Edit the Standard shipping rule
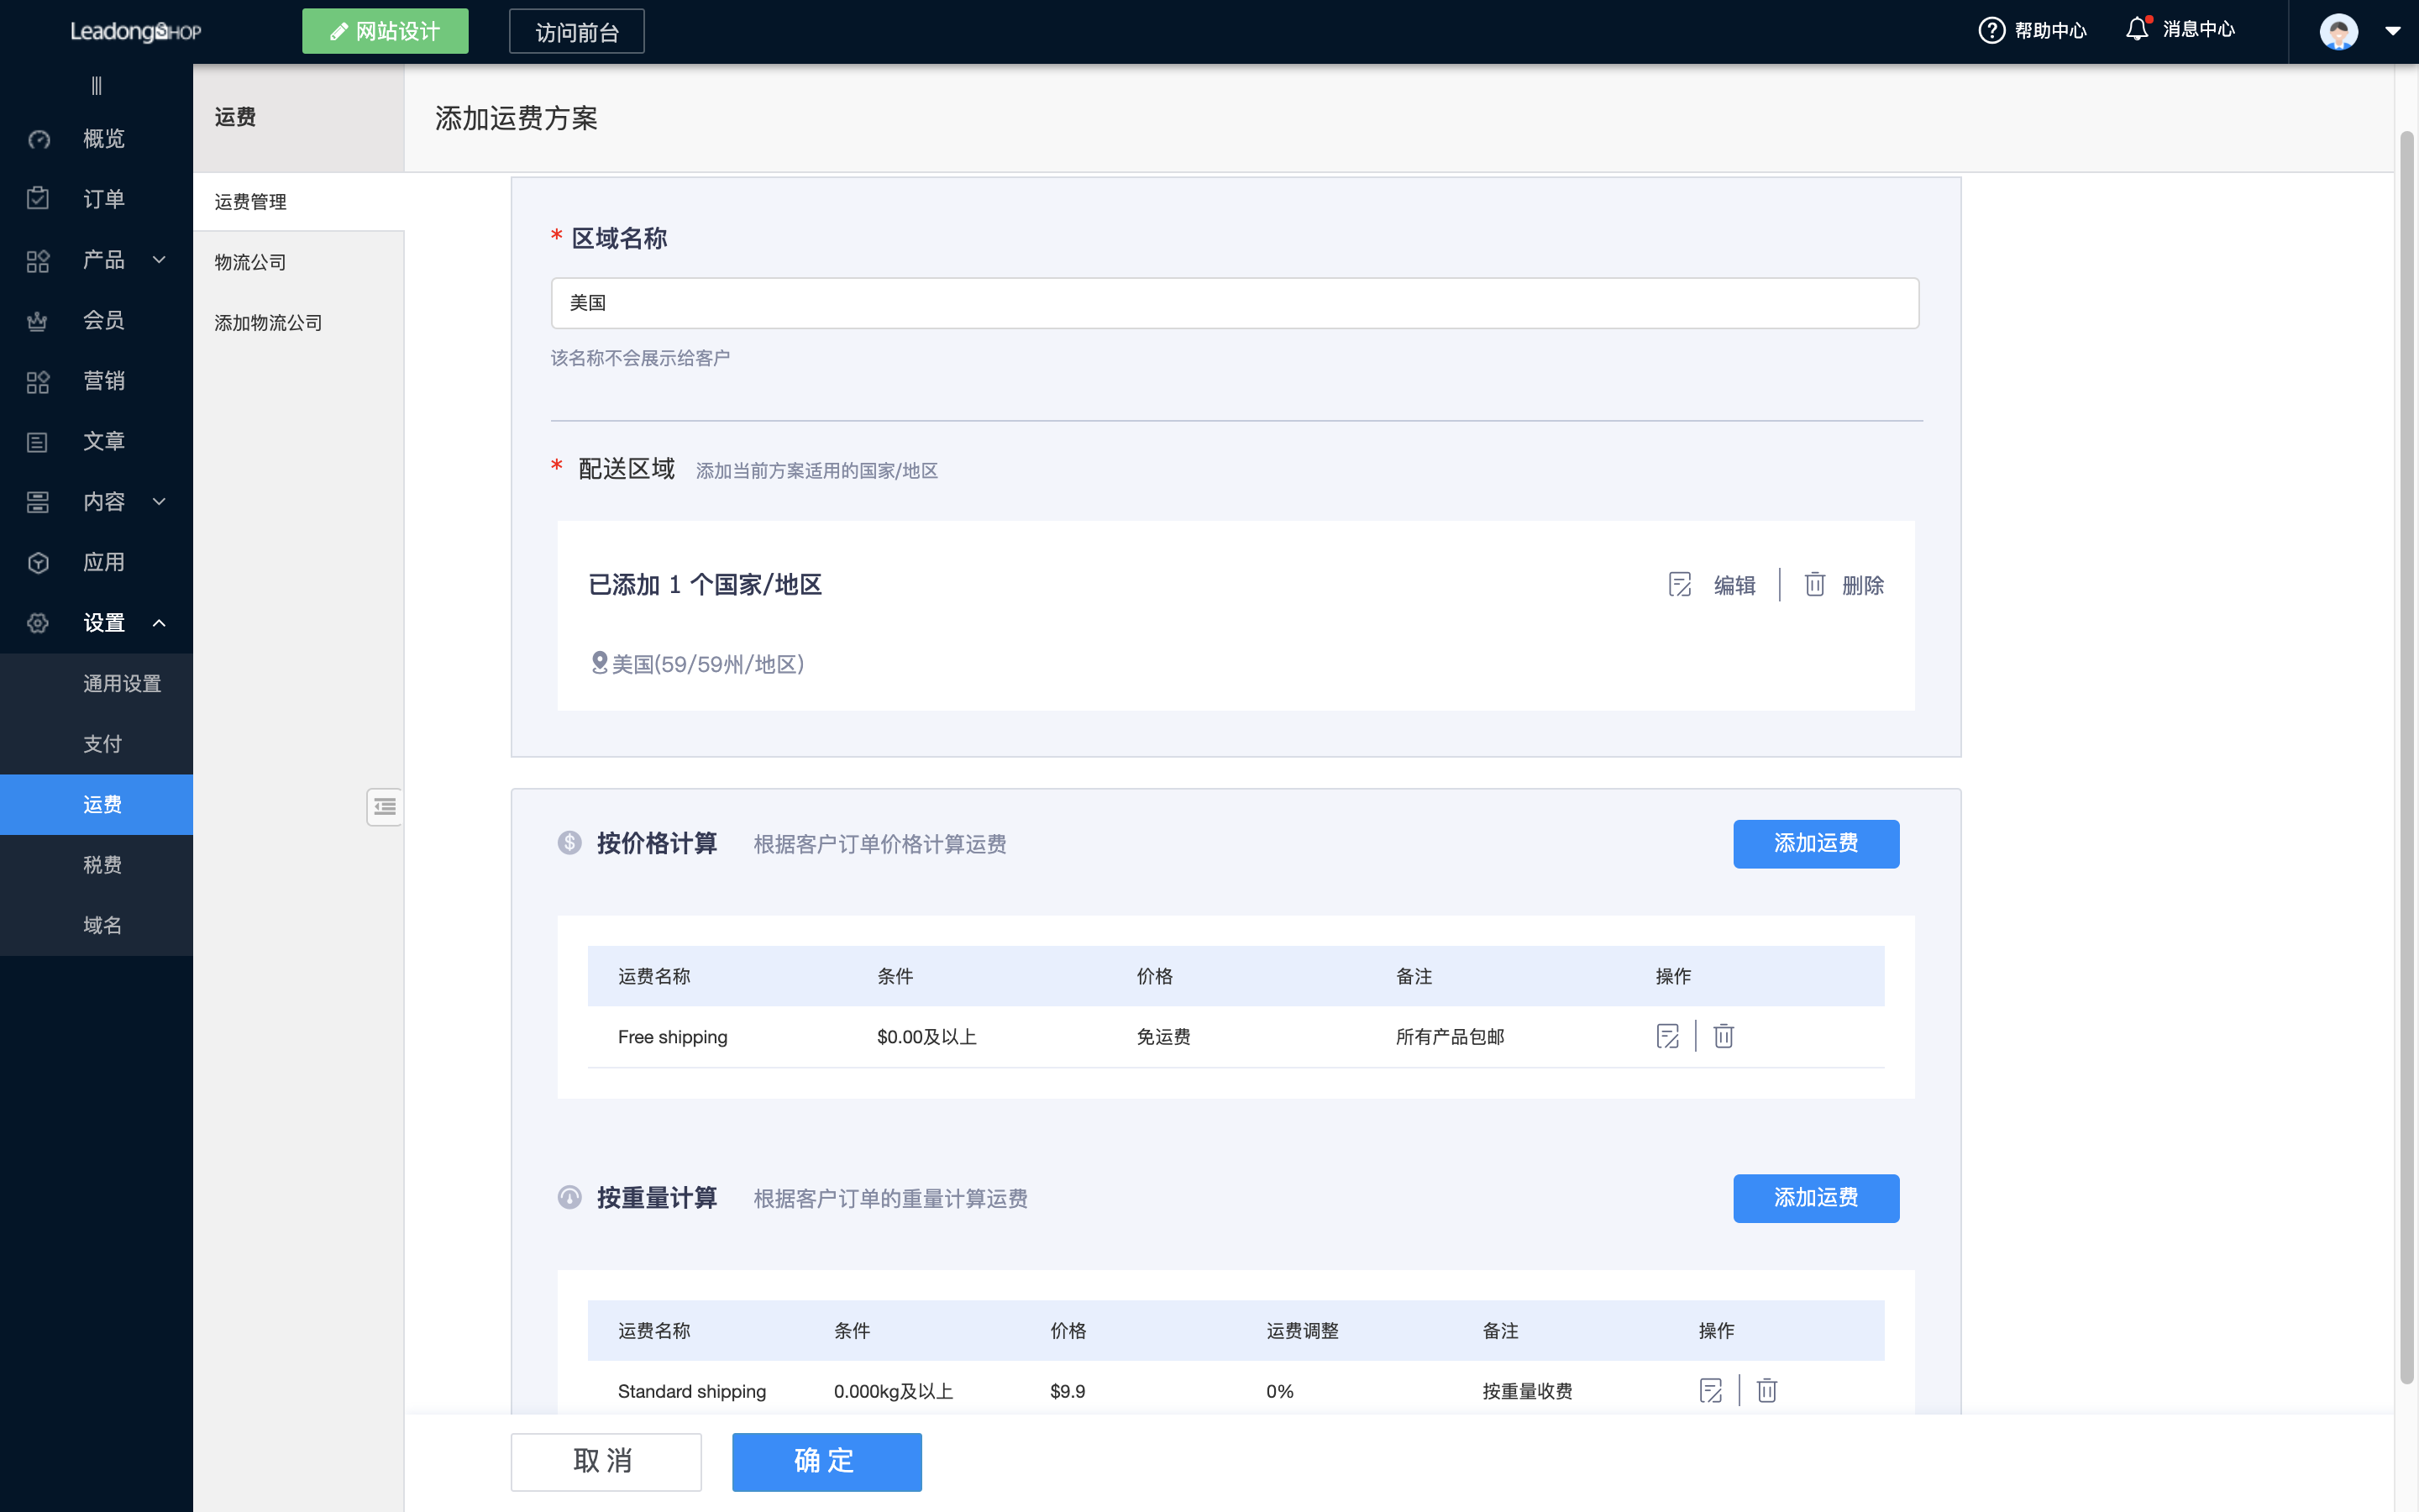 coord(1711,1390)
